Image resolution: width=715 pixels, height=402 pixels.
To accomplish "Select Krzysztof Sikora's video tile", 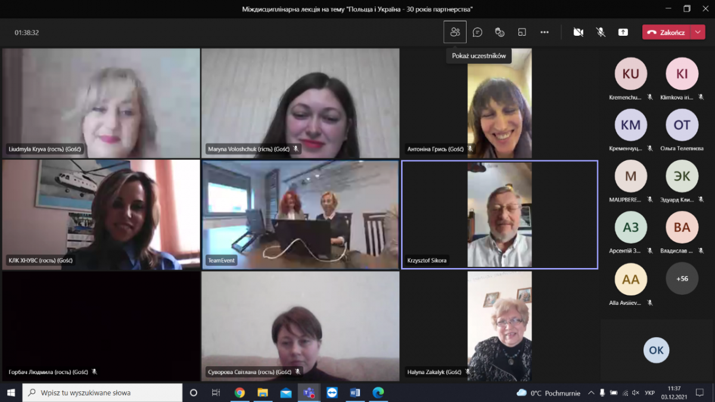I will [499, 214].
